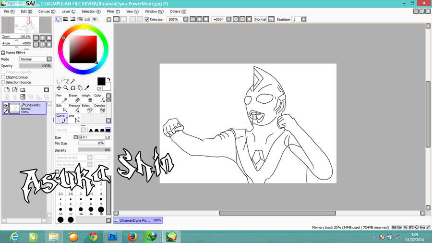Open the layer Mode dropdown
This screenshot has width=432, height=243.
(x=49, y=59)
